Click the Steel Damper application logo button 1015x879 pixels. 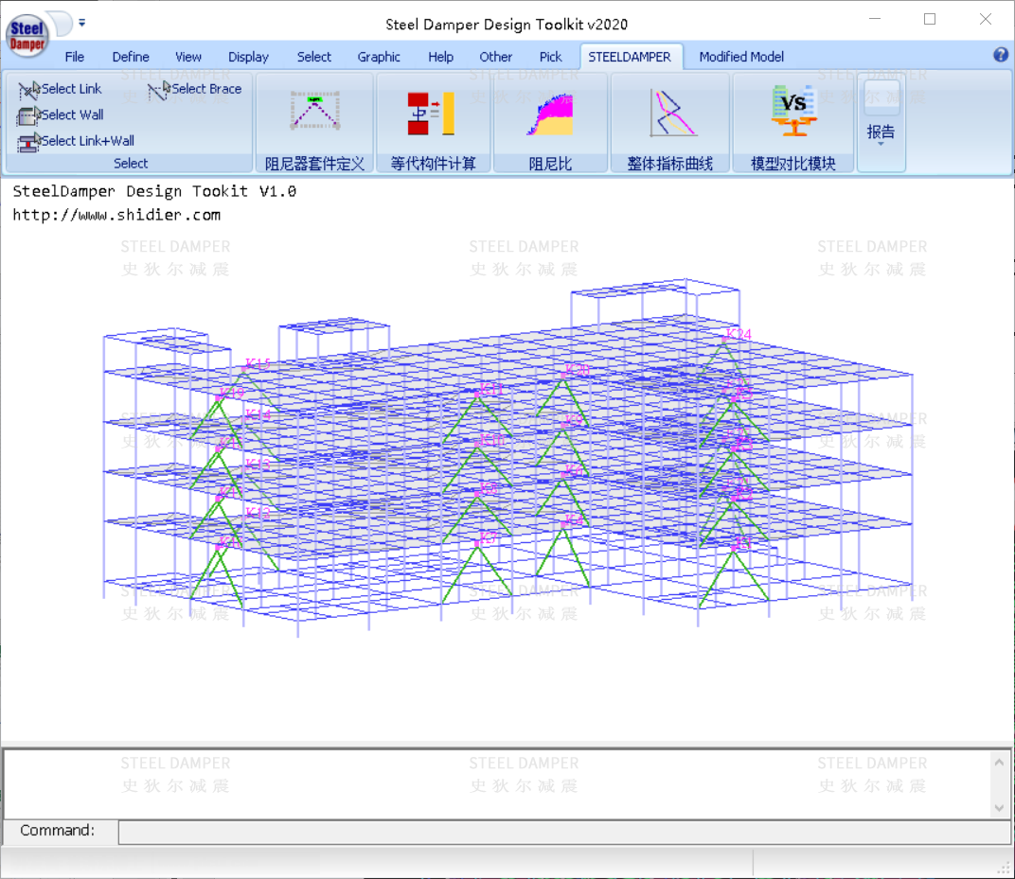coord(27,35)
